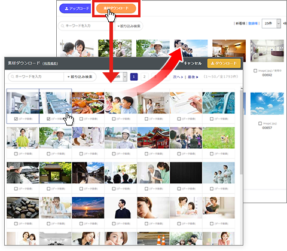Click 次へ next page link
The image size is (287, 251).
click(178, 77)
